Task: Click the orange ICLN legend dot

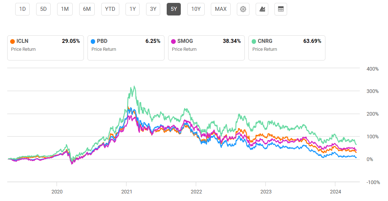Action: (x=13, y=41)
